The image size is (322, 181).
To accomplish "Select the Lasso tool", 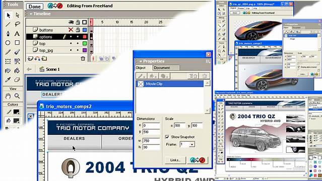I will click(17, 24).
